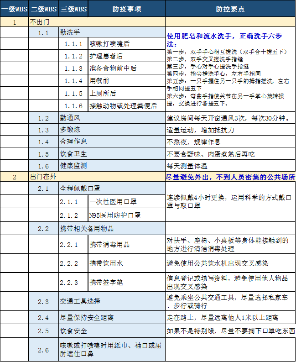Click the blue handwashing six-step heading
Screen dimensions: 296x362
(x=224, y=40)
